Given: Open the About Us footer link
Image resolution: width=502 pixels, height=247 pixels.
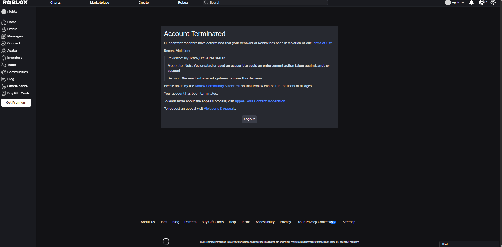Looking at the screenshot, I should click(148, 222).
